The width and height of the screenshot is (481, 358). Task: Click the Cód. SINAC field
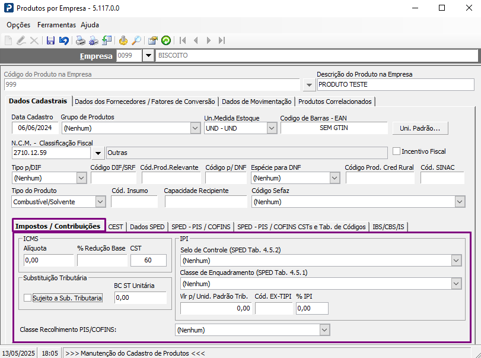click(x=442, y=178)
